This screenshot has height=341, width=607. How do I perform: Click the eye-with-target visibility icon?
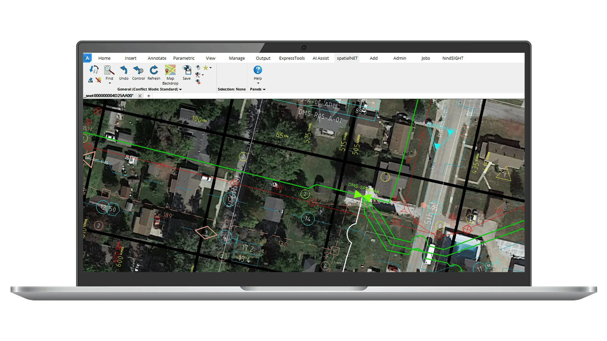click(x=198, y=82)
